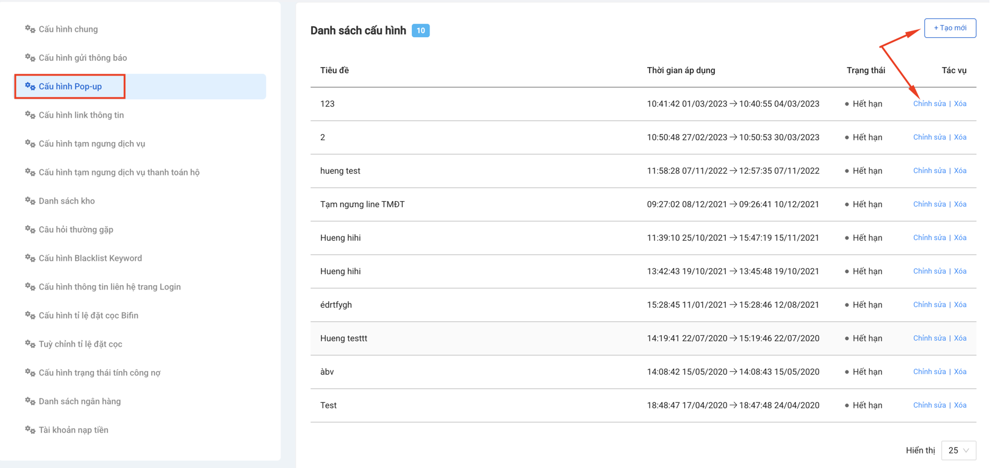Image resolution: width=990 pixels, height=468 pixels.
Task: Click gear icon next to Tuỳ chỉnh tỉ lệ đặt cọc
Action: [30, 344]
